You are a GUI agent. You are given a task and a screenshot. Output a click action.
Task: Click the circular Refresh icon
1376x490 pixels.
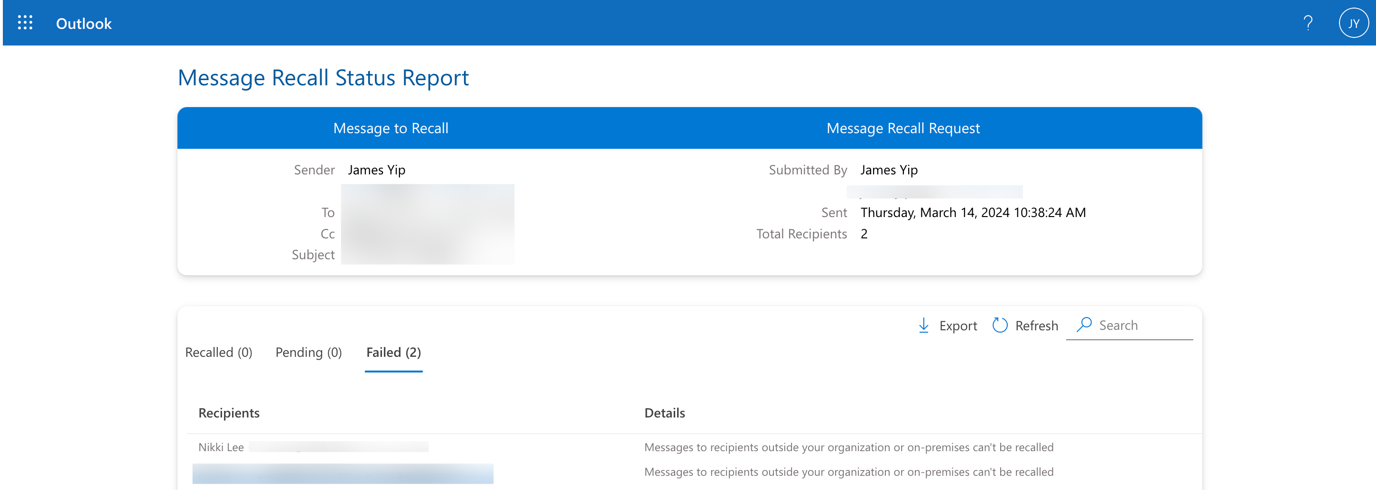point(1000,325)
